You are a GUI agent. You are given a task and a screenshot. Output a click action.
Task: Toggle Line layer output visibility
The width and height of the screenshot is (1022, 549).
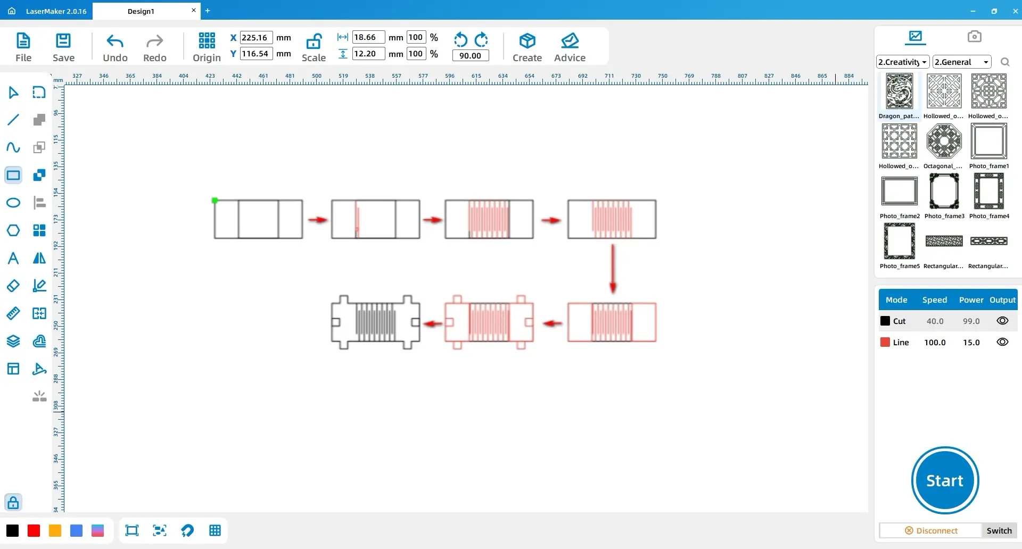click(1002, 342)
